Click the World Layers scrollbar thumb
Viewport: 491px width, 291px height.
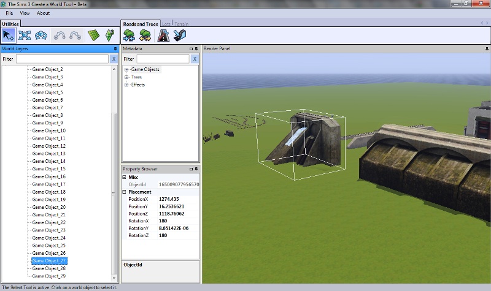(x=114, y=194)
